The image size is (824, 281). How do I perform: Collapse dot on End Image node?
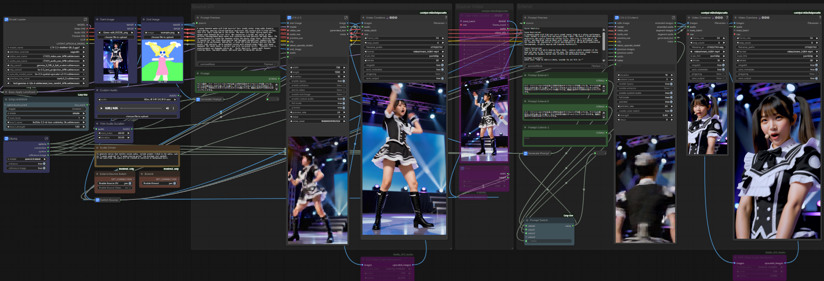click(144, 19)
